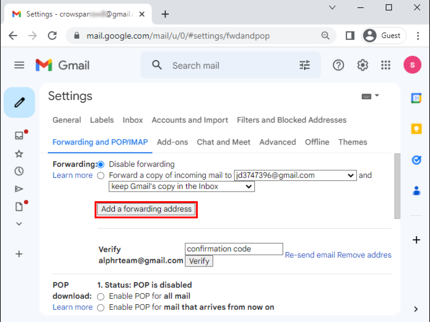This screenshot has width=430, height=322.
Task: Enable POP for all mail
Action: (101, 297)
